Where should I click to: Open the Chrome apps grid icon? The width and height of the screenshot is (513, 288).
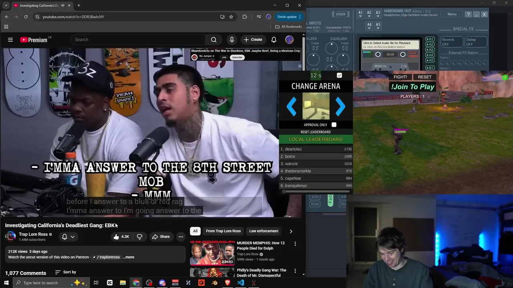pos(6,27)
